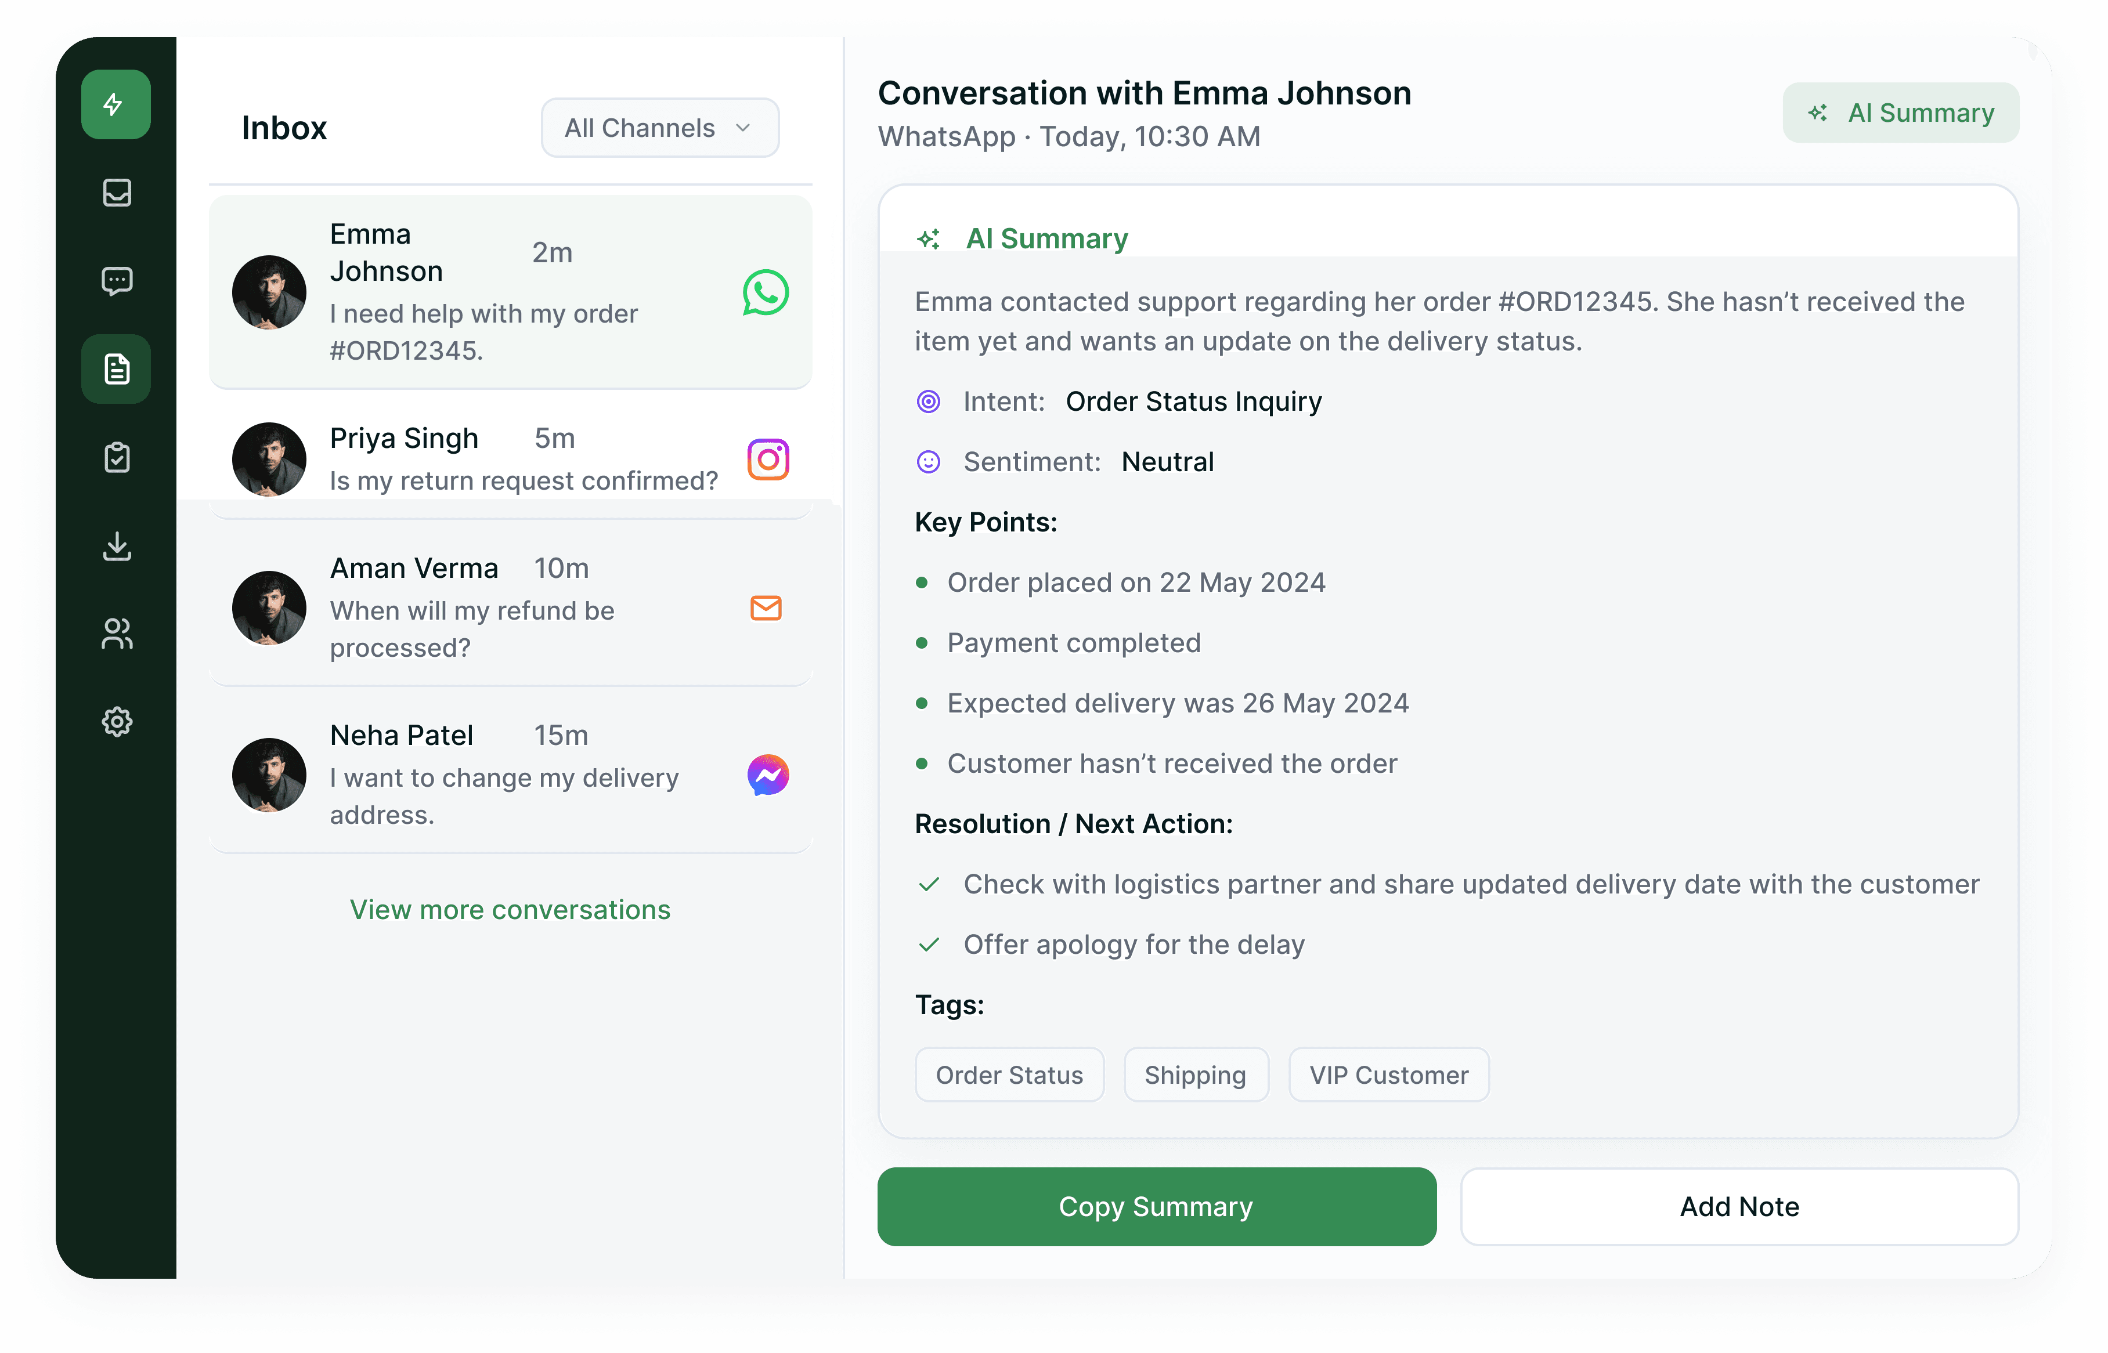
Task: Click 'Order placed on 22 May 2024'
Action: [1136, 583]
